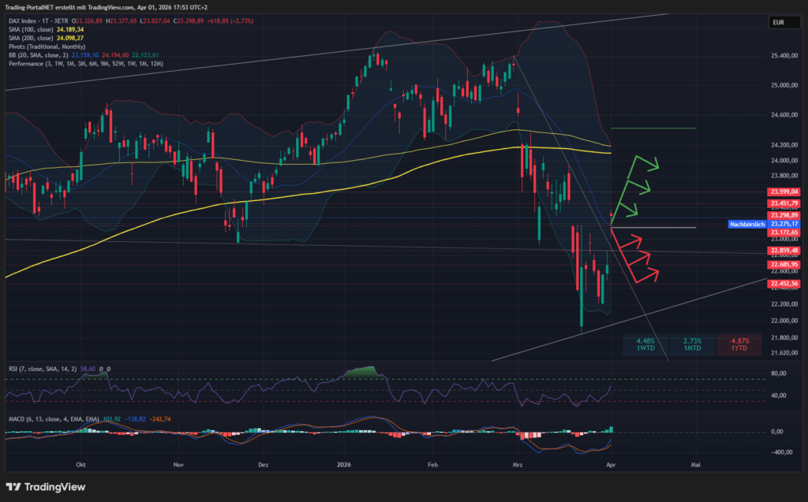Select the 1WTD performance box
The height and width of the screenshot is (502, 808).
pos(644,344)
